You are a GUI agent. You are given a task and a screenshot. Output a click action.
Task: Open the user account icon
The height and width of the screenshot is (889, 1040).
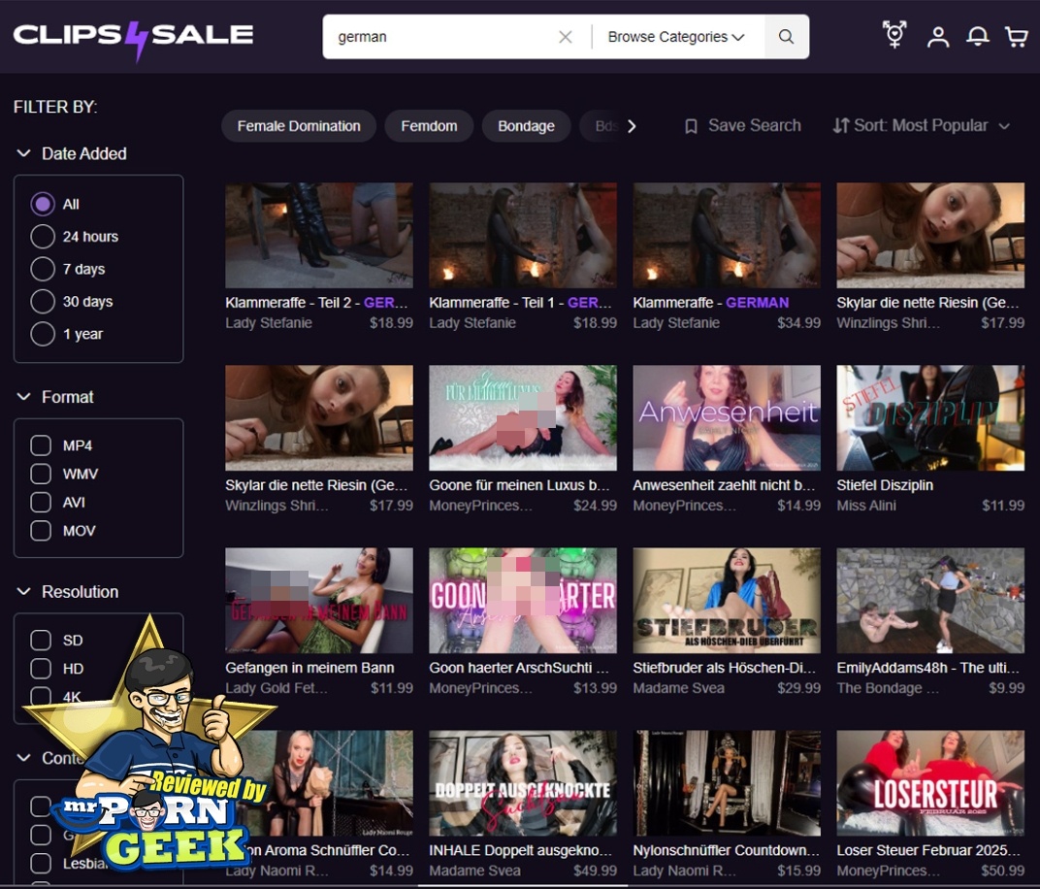938,37
